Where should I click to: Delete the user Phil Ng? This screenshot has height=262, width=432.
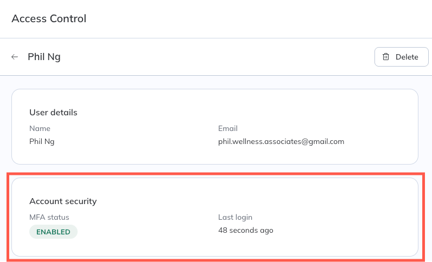click(402, 57)
